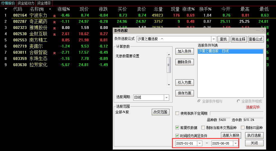This screenshot has height=151, width=276.
Task: Open the table menu triangle beside 代码
Action: pyautogui.click(x=6, y=9)
